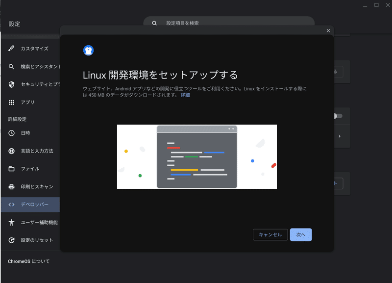The height and width of the screenshot is (283, 392).
Task: Click the globe language icon
Action: pos(11,151)
